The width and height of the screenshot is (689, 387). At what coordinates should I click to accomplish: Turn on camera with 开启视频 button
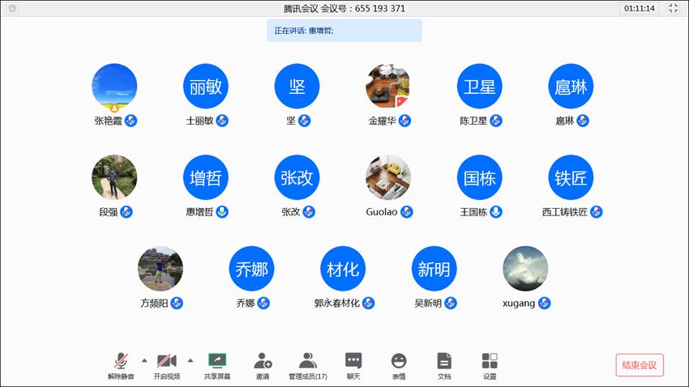pyautogui.click(x=166, y=361)
